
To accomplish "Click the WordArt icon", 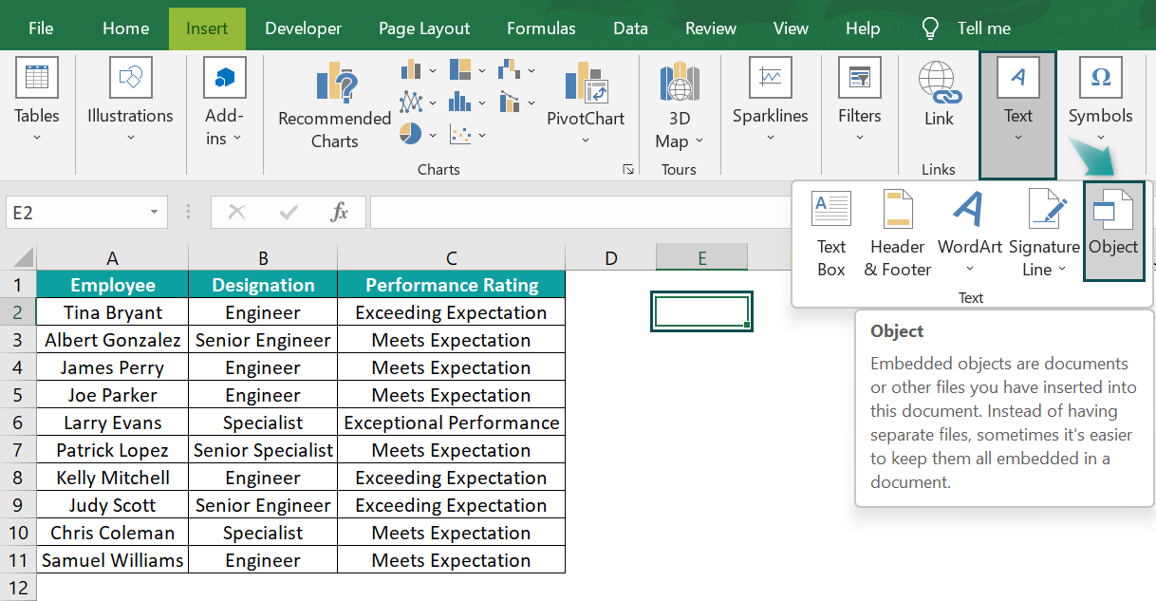I will pyautogui.click(x=969, y=209).
